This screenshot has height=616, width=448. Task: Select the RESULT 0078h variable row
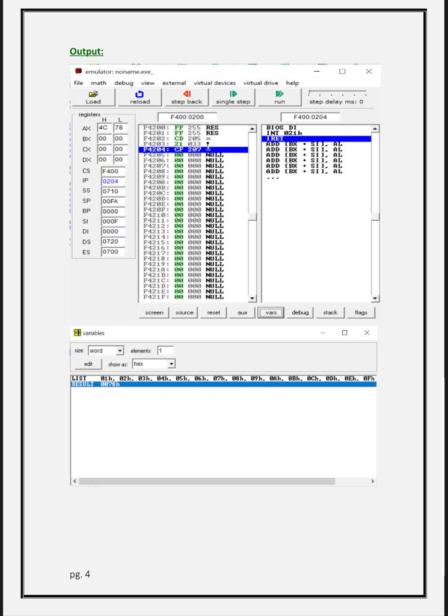coord(224,384)
